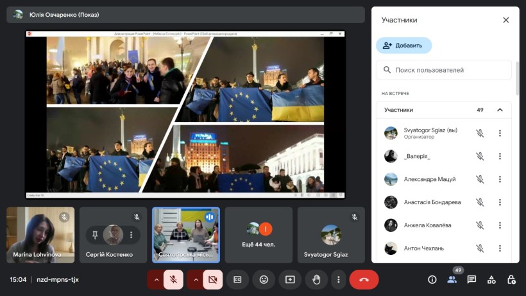Select participant Svyatogor Sgiaz (вы) in list
The width and height of the screenshot is (526, 296).
click(x=443, y=134)
